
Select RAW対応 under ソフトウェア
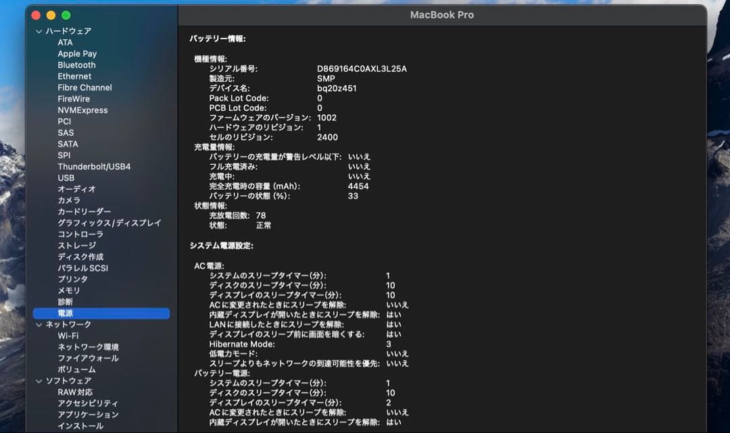[x=75, y=392]
